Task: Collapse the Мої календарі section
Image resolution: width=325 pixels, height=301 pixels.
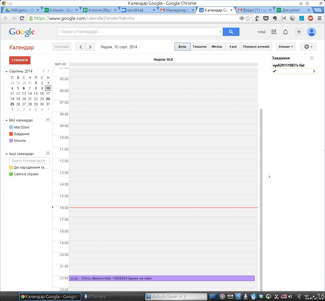Action: (6, 120)
